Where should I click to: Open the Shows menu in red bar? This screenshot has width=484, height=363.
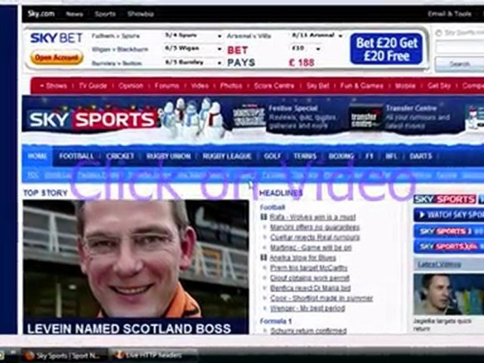[54, 86]
